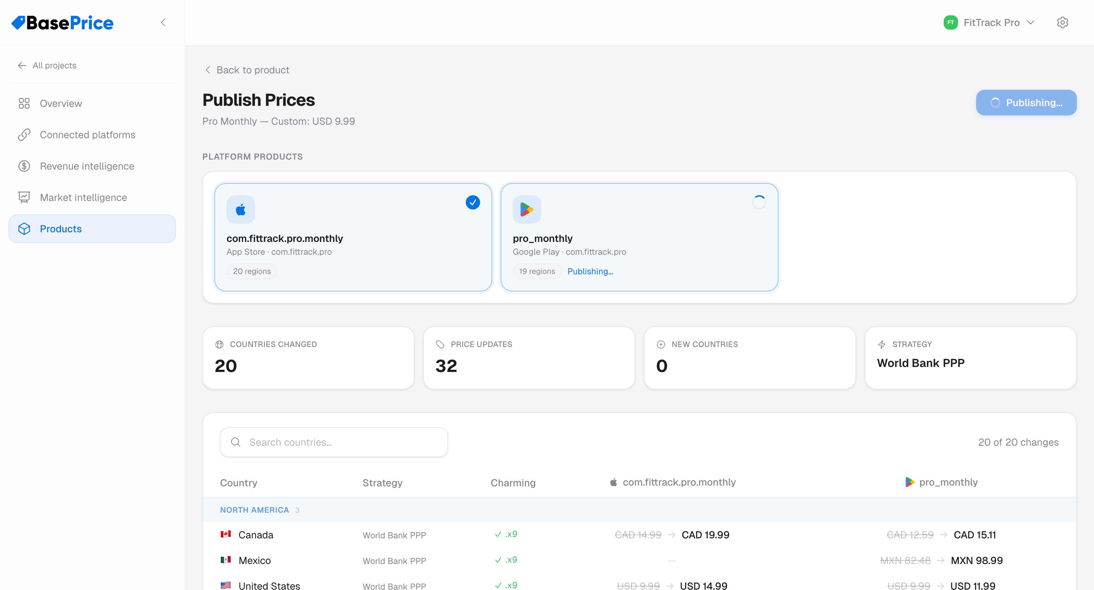Click the Price Updates tag icon

440,345
